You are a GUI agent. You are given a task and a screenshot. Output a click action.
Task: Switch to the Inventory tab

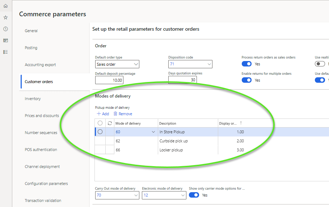(x=33, y=99)
